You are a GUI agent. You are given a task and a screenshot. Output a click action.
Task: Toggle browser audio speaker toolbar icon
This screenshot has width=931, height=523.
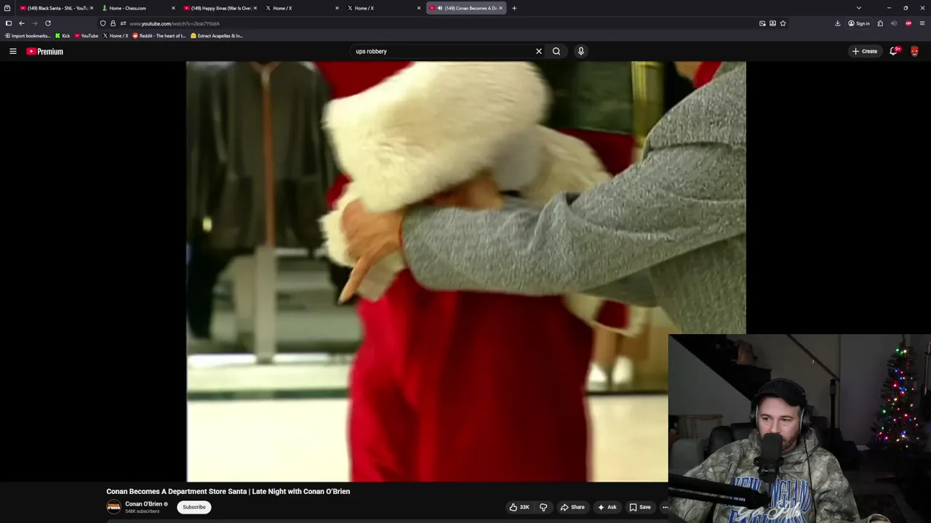tap(894, 23)
